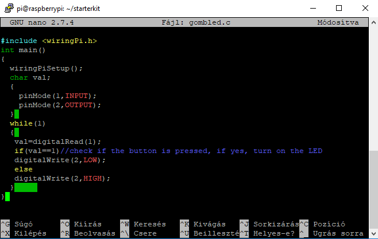Click the ^G Súgó help shortcut
Viewport: 378px width, 239px height.
pos(17,224)
